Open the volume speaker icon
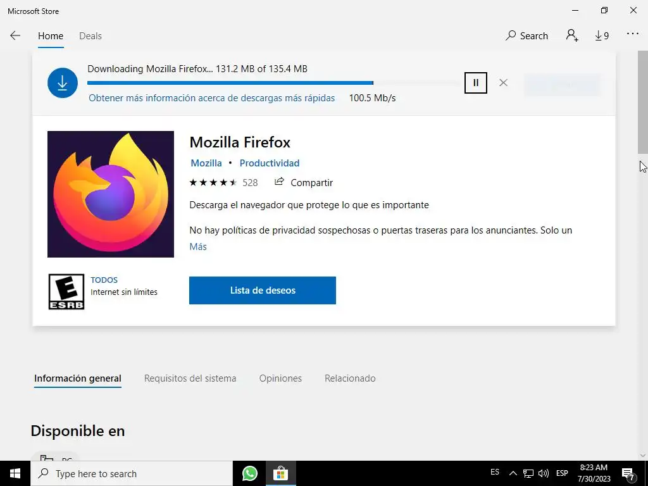This screenshot has width=648, height=486. coord(544,473)
